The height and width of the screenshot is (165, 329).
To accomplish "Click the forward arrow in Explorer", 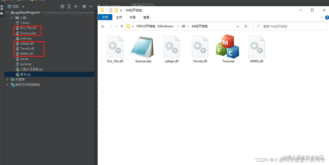I will (x=111, y=27).
